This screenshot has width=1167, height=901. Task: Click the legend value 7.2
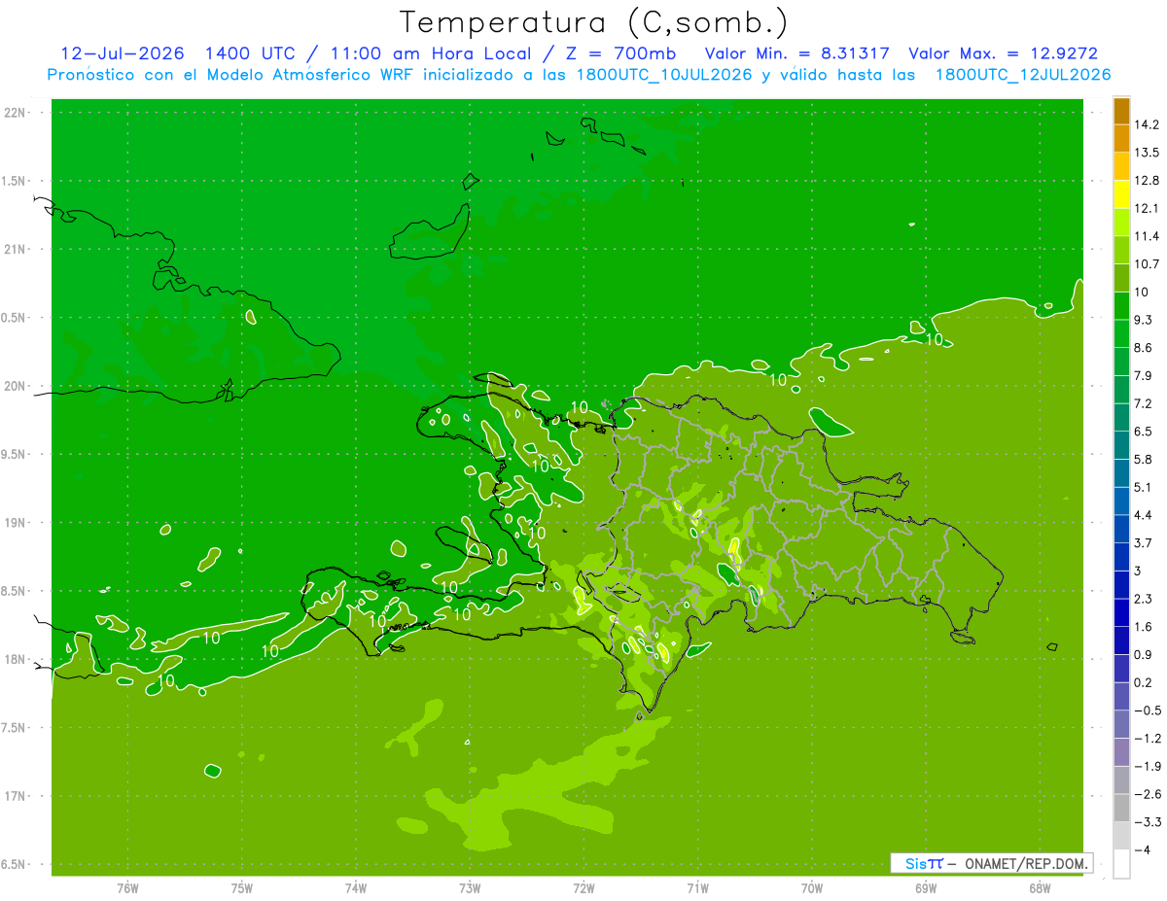pos(1143,403)
